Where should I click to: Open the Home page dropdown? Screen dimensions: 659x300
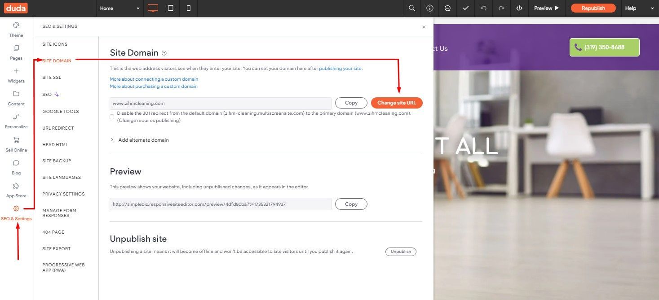click(120, 8)
